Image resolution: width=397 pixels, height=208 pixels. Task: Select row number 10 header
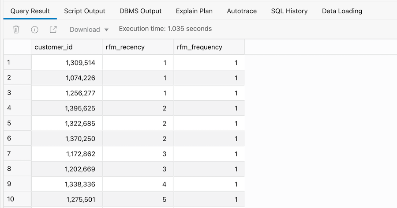pyautogui.click(x=17, y=199)
